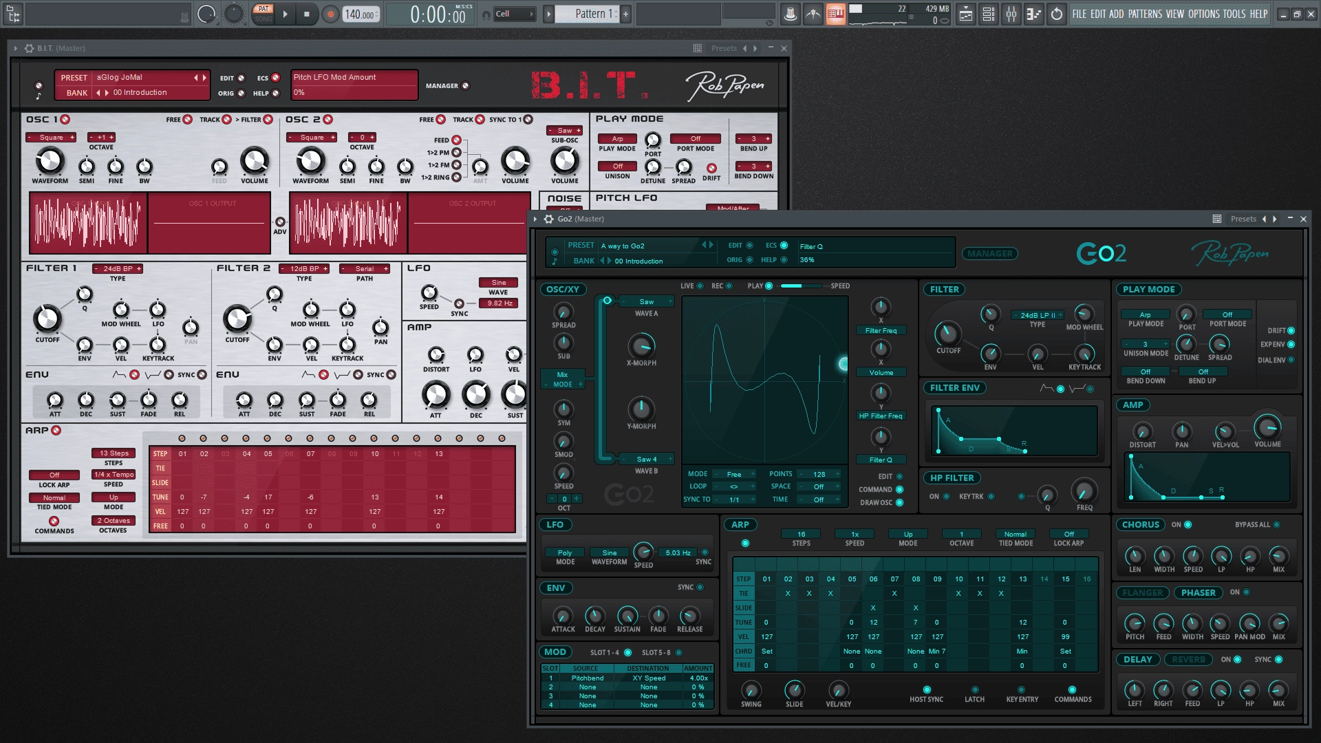Toggle OSC 2 power button in B.I.T.

(328, 120)
